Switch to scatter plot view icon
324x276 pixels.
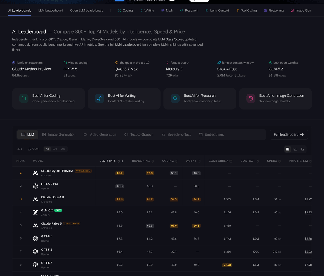[302, 149]
